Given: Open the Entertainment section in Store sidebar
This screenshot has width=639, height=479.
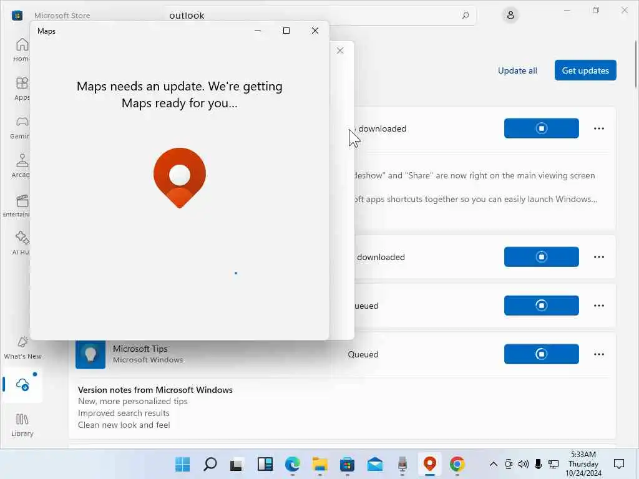Looking at the screenshot, I should pyautogui.click(x=16, y=205).
